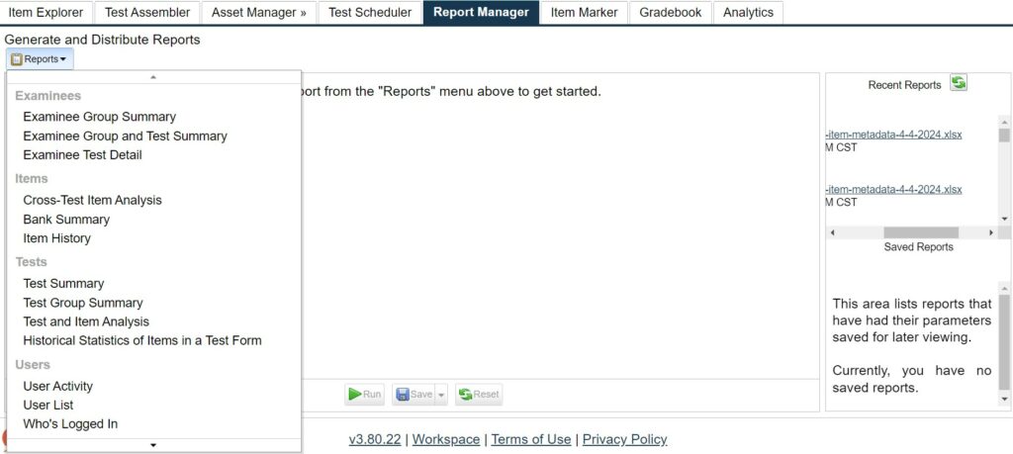Open the Terms of Use link

click(531, 439)
